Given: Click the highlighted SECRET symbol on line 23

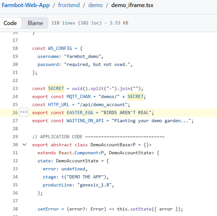Looking at the screenshot, I should (x=56, y=88).
